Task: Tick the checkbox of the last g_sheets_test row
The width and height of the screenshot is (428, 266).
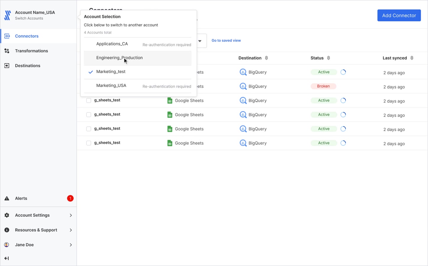Action: (88, 143)
